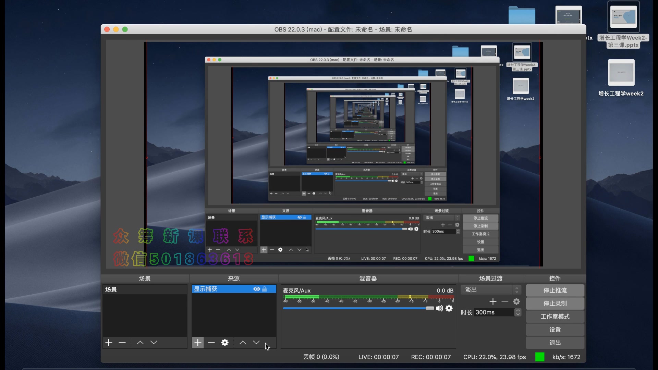
Task: Add a new scene with the plus icon
Action: click(109, 343)
